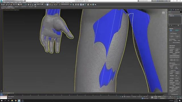The width and height of the screenshot is (182, 102).
Task: Open the Modifier List dropdown
Action: pos(174,14)
